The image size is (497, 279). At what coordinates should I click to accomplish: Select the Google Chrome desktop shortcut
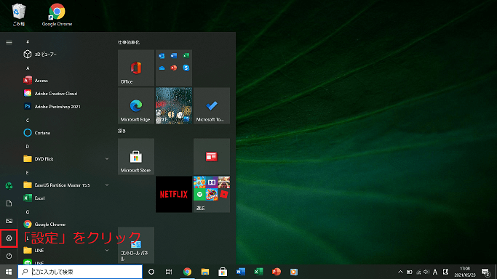tap(57, 15)
